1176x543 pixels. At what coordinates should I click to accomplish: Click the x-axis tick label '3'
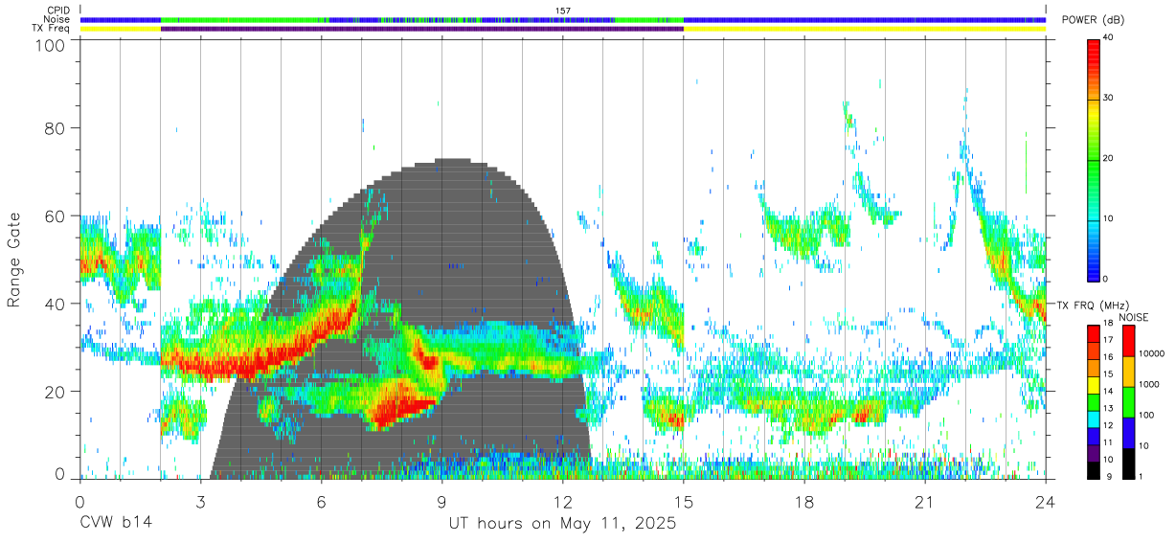(200, 501)
